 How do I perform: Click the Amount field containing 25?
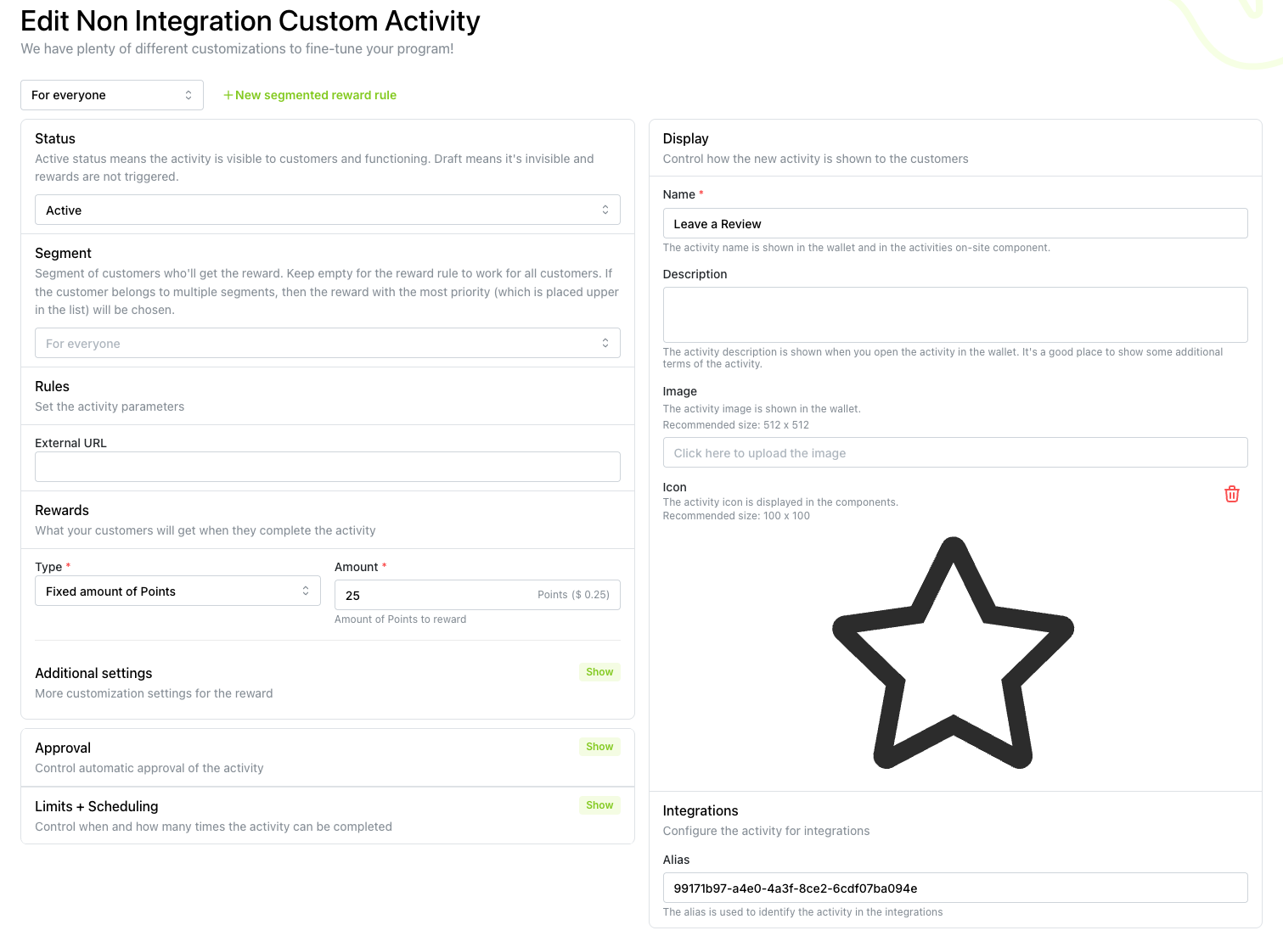(x=477, y=595)
